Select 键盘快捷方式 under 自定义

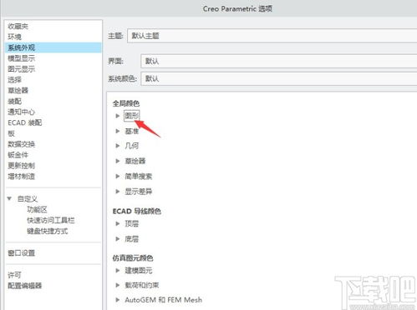tap(48, 231)
